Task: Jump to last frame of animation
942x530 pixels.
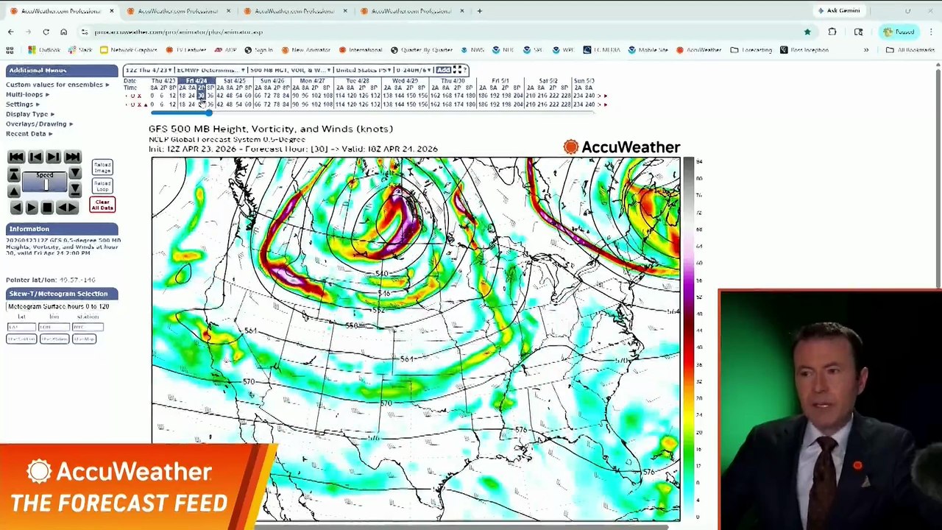Action: tap(72, 157)
